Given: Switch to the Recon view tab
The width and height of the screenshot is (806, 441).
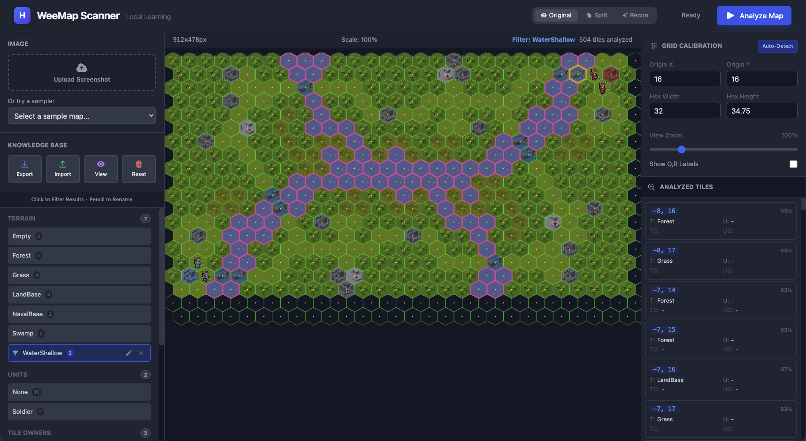Looking at the screenshot, I should pos(635,15).
